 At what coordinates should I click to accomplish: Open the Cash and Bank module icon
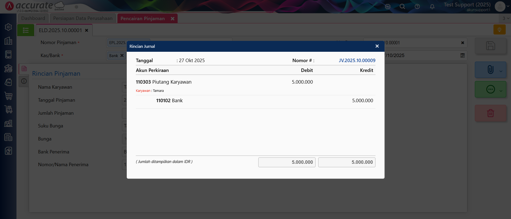[8, 68]
